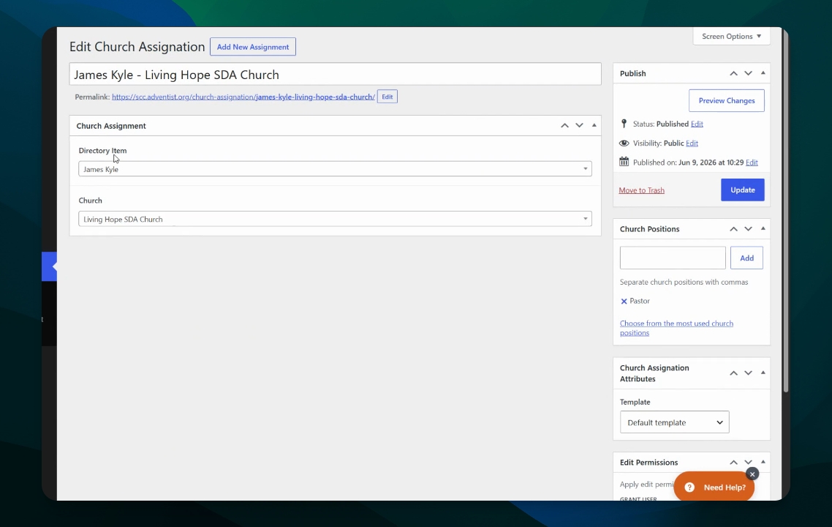Move Publish panel up arrow
Screen dimensions: 832x527
733,73
